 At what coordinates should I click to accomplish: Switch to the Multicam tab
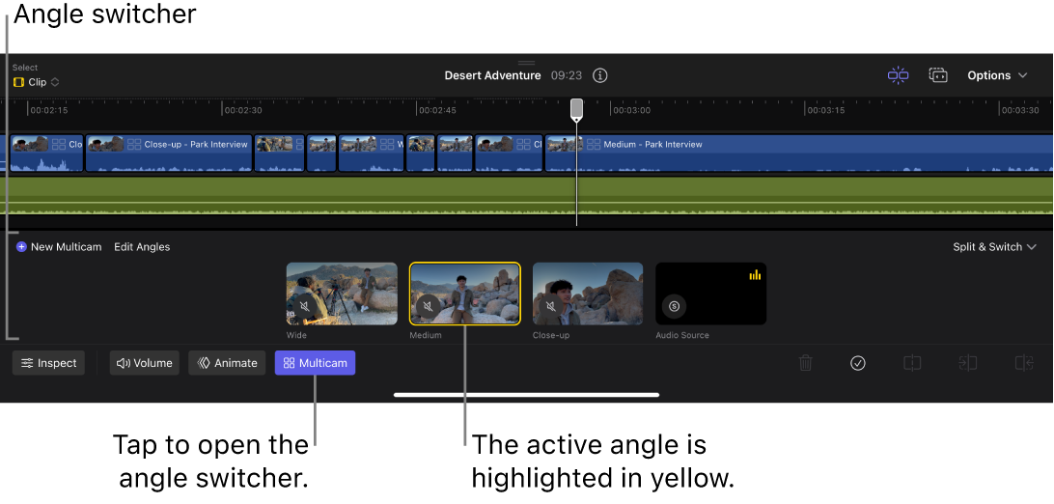click(x=315, y=363)
